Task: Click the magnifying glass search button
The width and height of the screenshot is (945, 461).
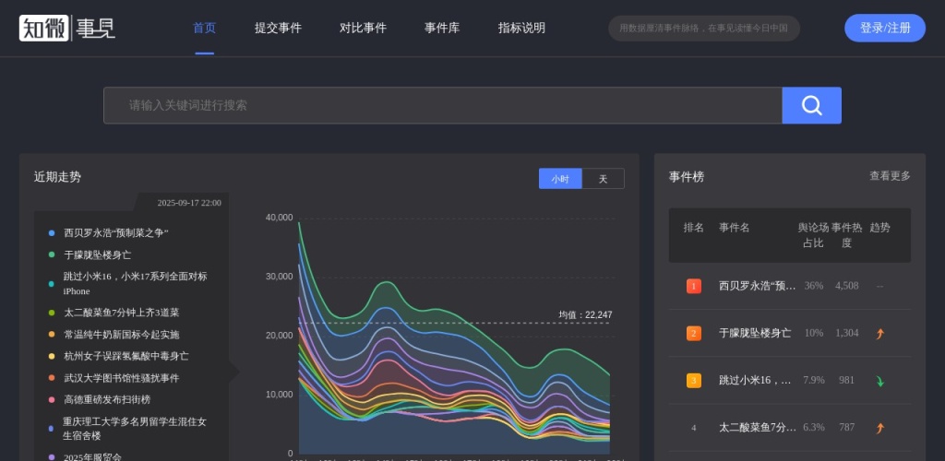Action: click(x=811, y=105)
